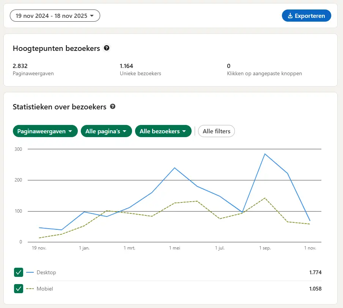Toggle the Desktop series checkbox

tap(19, 272)
